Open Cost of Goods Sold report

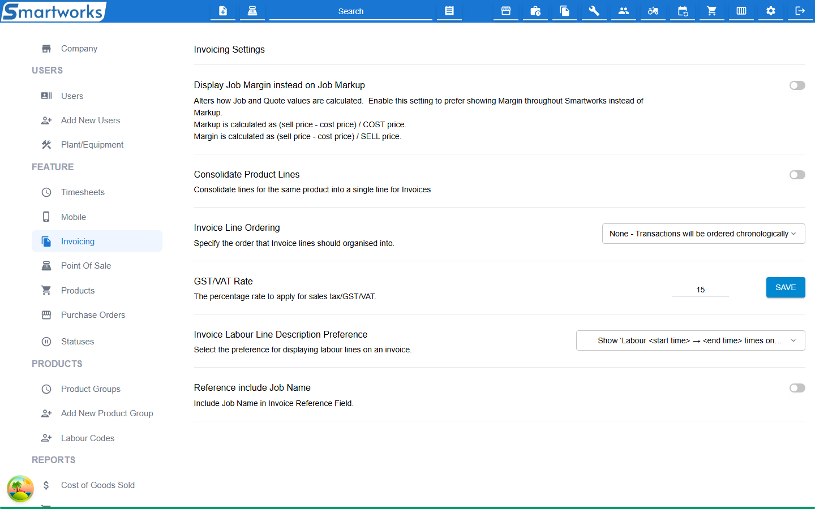click(97, 485)
